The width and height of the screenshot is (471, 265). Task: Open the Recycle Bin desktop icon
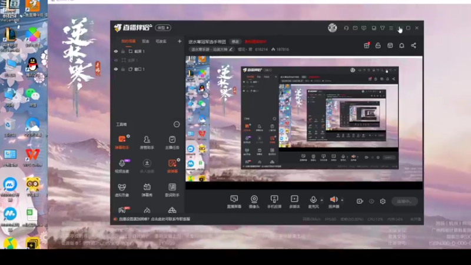[10, 127]
